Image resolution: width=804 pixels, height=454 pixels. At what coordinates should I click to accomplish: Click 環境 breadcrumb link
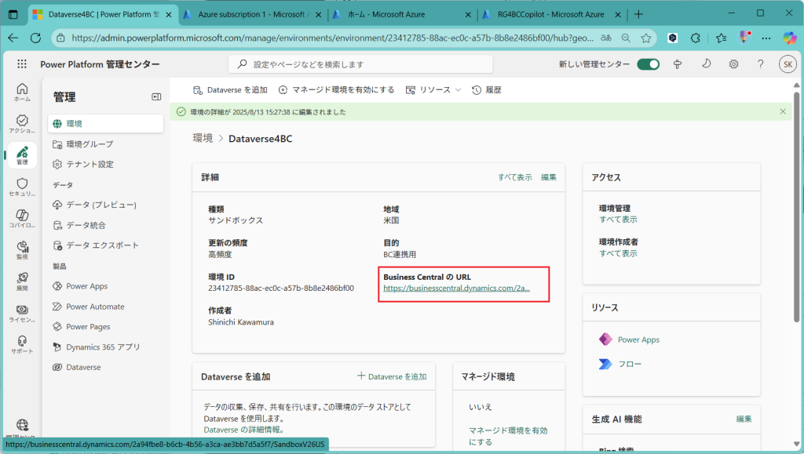(x=203, y=139)
